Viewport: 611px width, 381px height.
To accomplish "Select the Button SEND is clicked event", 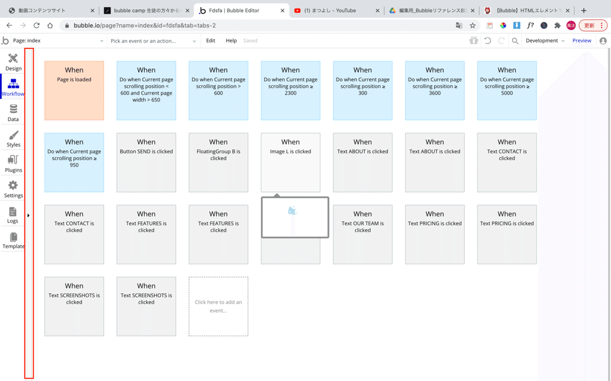I will click(146, 163).
